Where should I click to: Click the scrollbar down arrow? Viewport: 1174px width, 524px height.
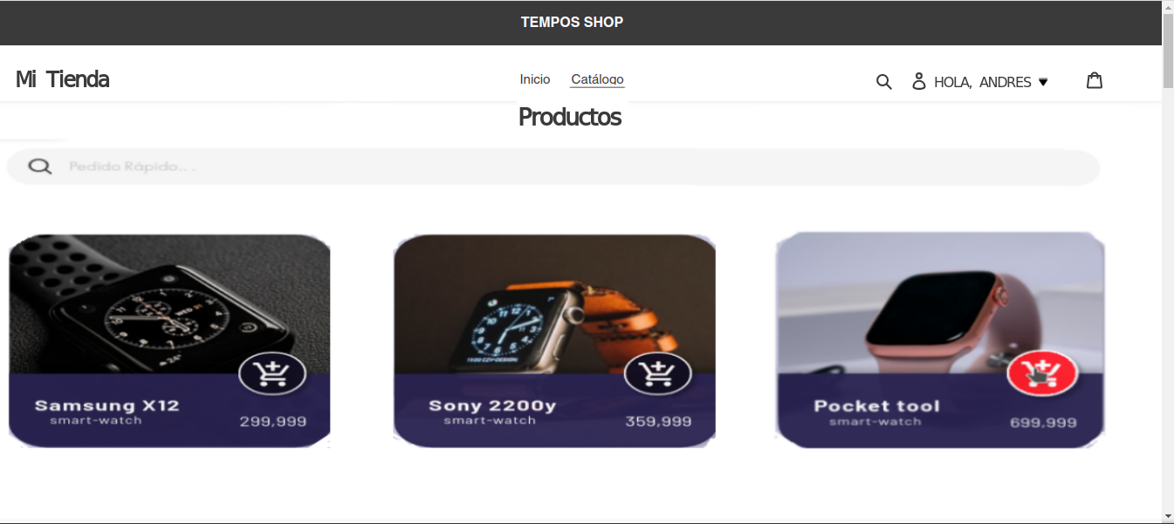pos(1168,516)
